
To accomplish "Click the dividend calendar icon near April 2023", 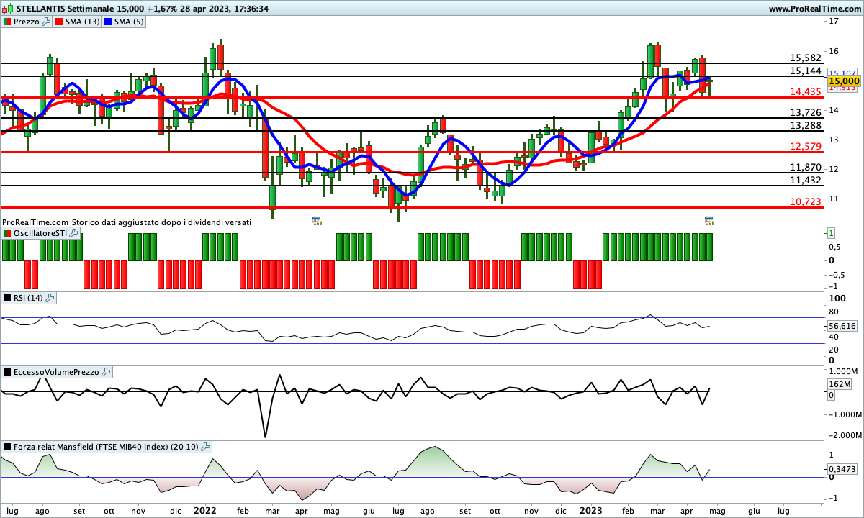I will [708, 220].
